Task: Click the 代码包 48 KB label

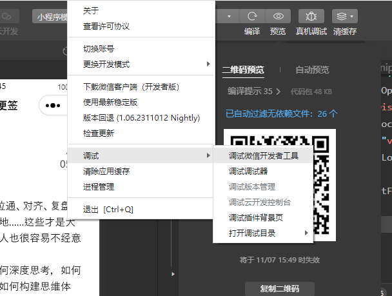Action: pyautogui.click(x=311, y=92)
